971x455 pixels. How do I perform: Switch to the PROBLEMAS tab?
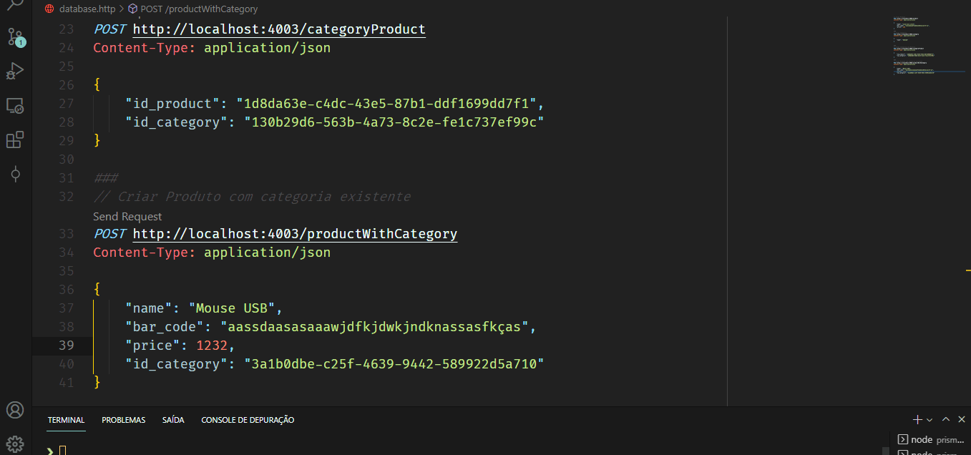point(124,420)
